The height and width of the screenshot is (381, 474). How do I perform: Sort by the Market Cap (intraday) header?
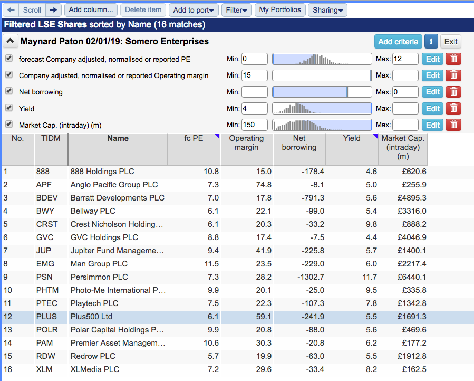[x=403, y=149]
